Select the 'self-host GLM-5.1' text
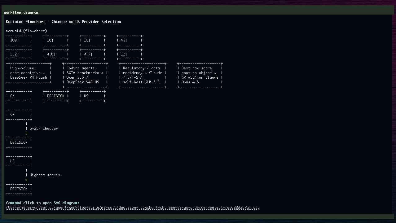 click(x=142, y=82)
